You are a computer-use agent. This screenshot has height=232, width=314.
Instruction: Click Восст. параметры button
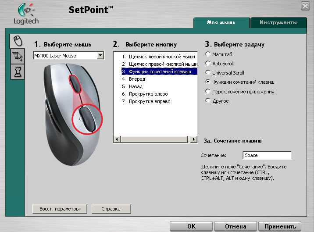coord(60,209)
